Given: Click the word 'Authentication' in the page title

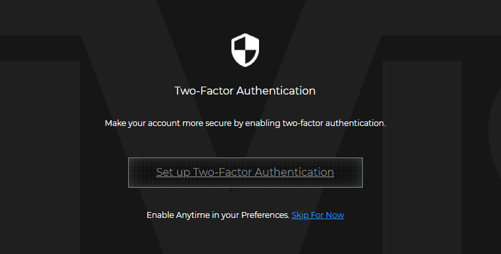Looking at the screenshot, I should click(x=275, y=91).
